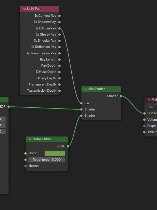Select the Light Path node title
The width and height of the screenshot is (157, 210).
tap(34, 9)
